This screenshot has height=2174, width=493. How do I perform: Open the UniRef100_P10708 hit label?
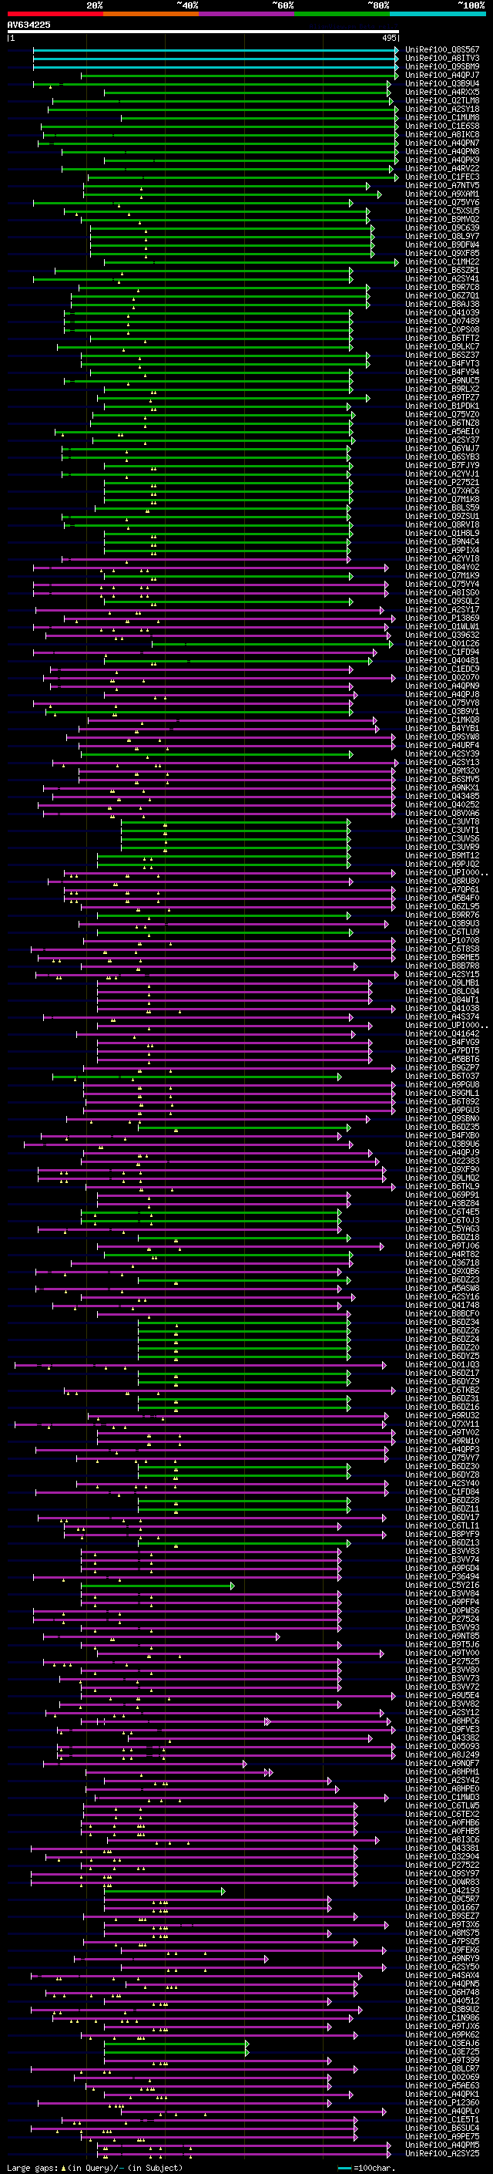click(x=442, y=939)
